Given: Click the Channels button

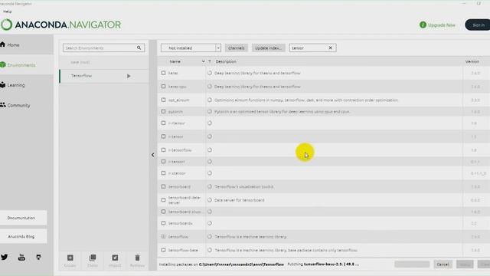Looking at the screenshot, I should [x=237, y=48].
